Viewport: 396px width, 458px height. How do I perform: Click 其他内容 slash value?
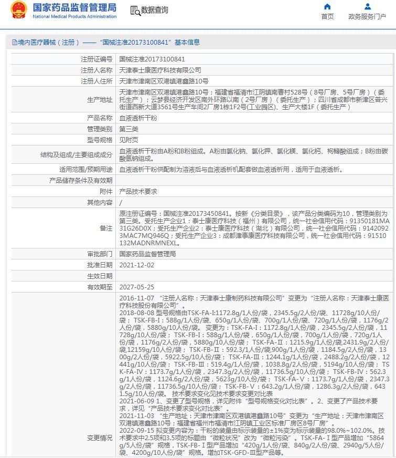click(x=121, y=203)
